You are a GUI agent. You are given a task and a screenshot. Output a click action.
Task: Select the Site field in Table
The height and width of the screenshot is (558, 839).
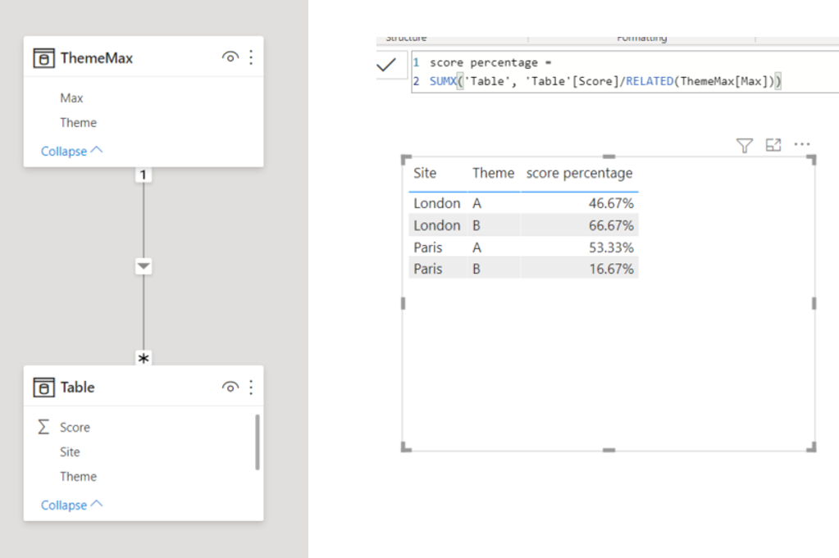click(x=70, y=451)
